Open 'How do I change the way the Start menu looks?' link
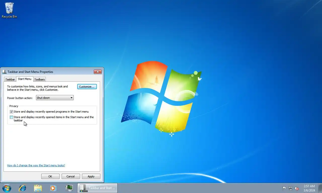The image size is (322, 193). pos(36,165)
